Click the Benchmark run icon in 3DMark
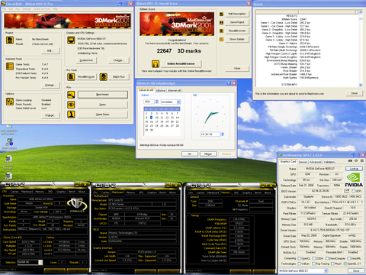The image size is (366, 275). coord(71,95)
